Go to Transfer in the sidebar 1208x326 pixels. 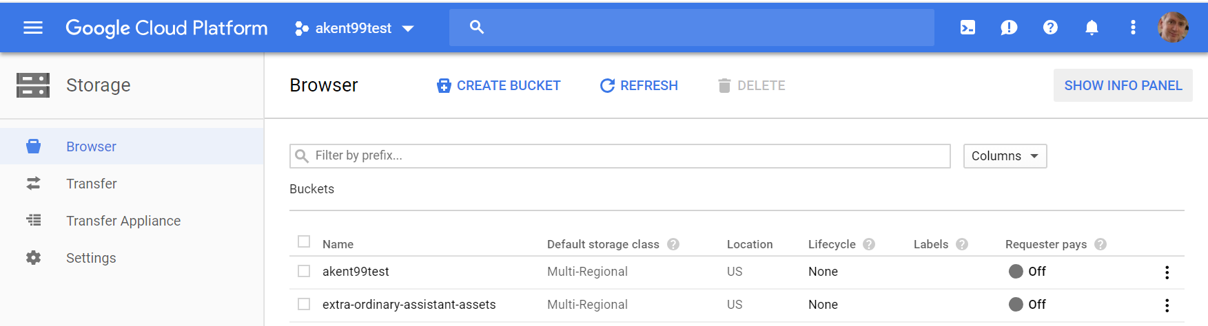pyautogui.click(x=92, y=184)
